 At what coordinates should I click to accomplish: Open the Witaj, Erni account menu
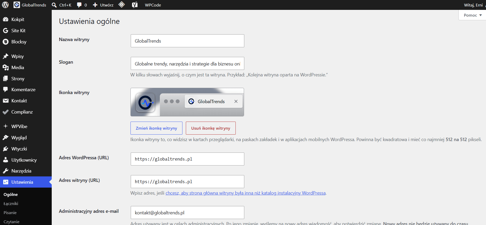point(474,5)
